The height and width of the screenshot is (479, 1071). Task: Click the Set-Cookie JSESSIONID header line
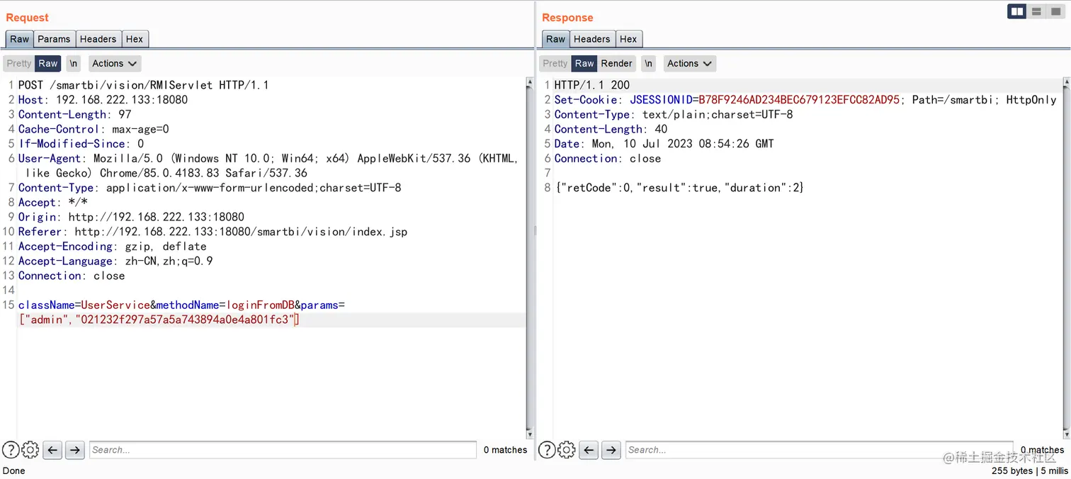(805, 100)
